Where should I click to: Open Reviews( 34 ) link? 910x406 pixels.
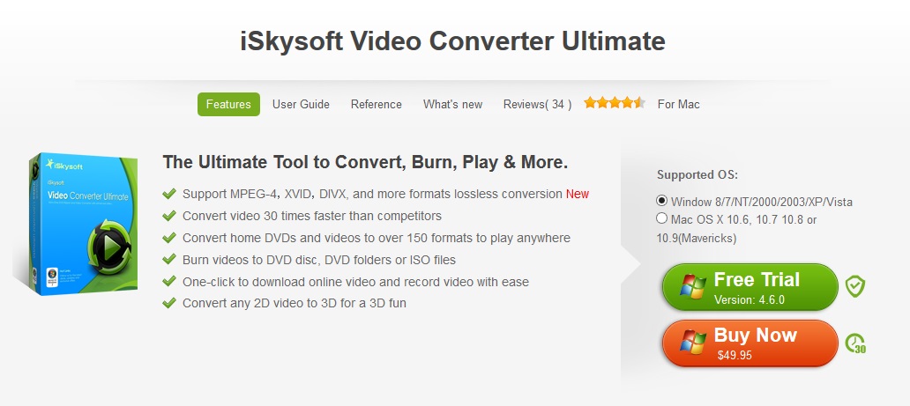pos(537,105)
